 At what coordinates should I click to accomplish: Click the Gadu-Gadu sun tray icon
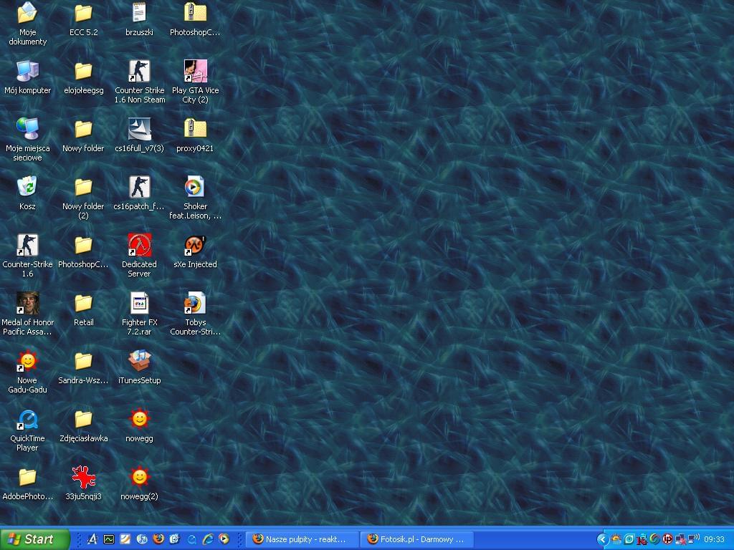click(x=616, y=539)
